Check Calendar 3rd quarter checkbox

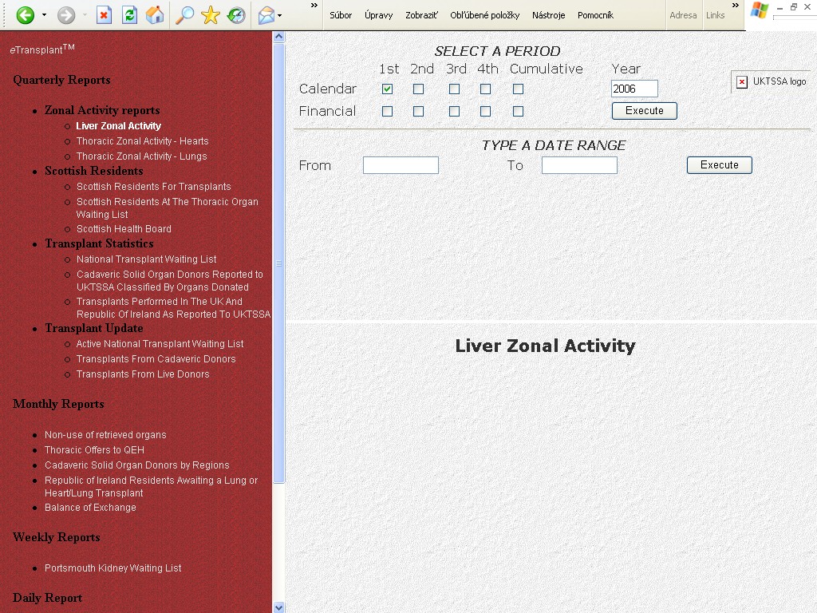(x=454, y=89)
